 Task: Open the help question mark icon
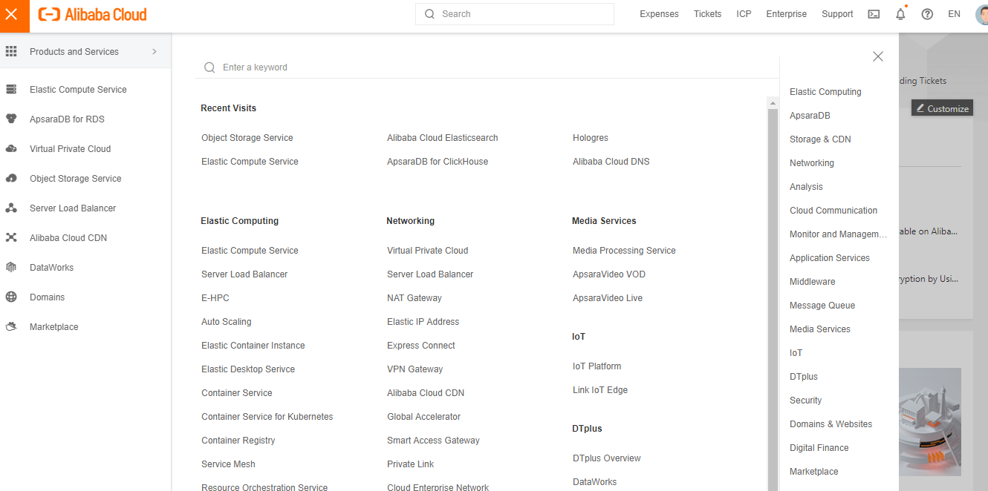click(927, 14)
